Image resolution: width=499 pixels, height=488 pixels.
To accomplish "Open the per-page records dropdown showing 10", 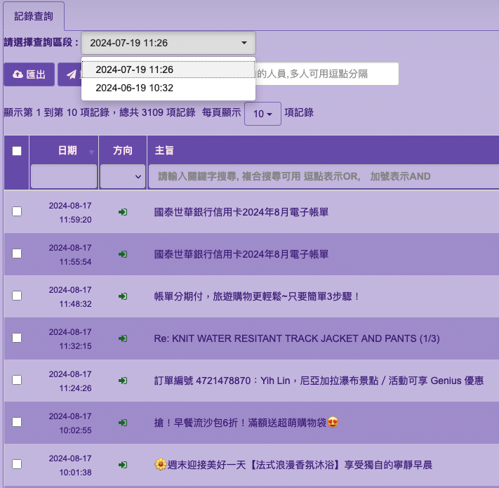I will pos(262,114).
